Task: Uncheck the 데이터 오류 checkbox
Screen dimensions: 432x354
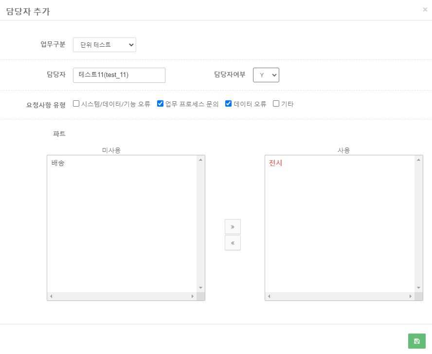Action: coord(228,103)
